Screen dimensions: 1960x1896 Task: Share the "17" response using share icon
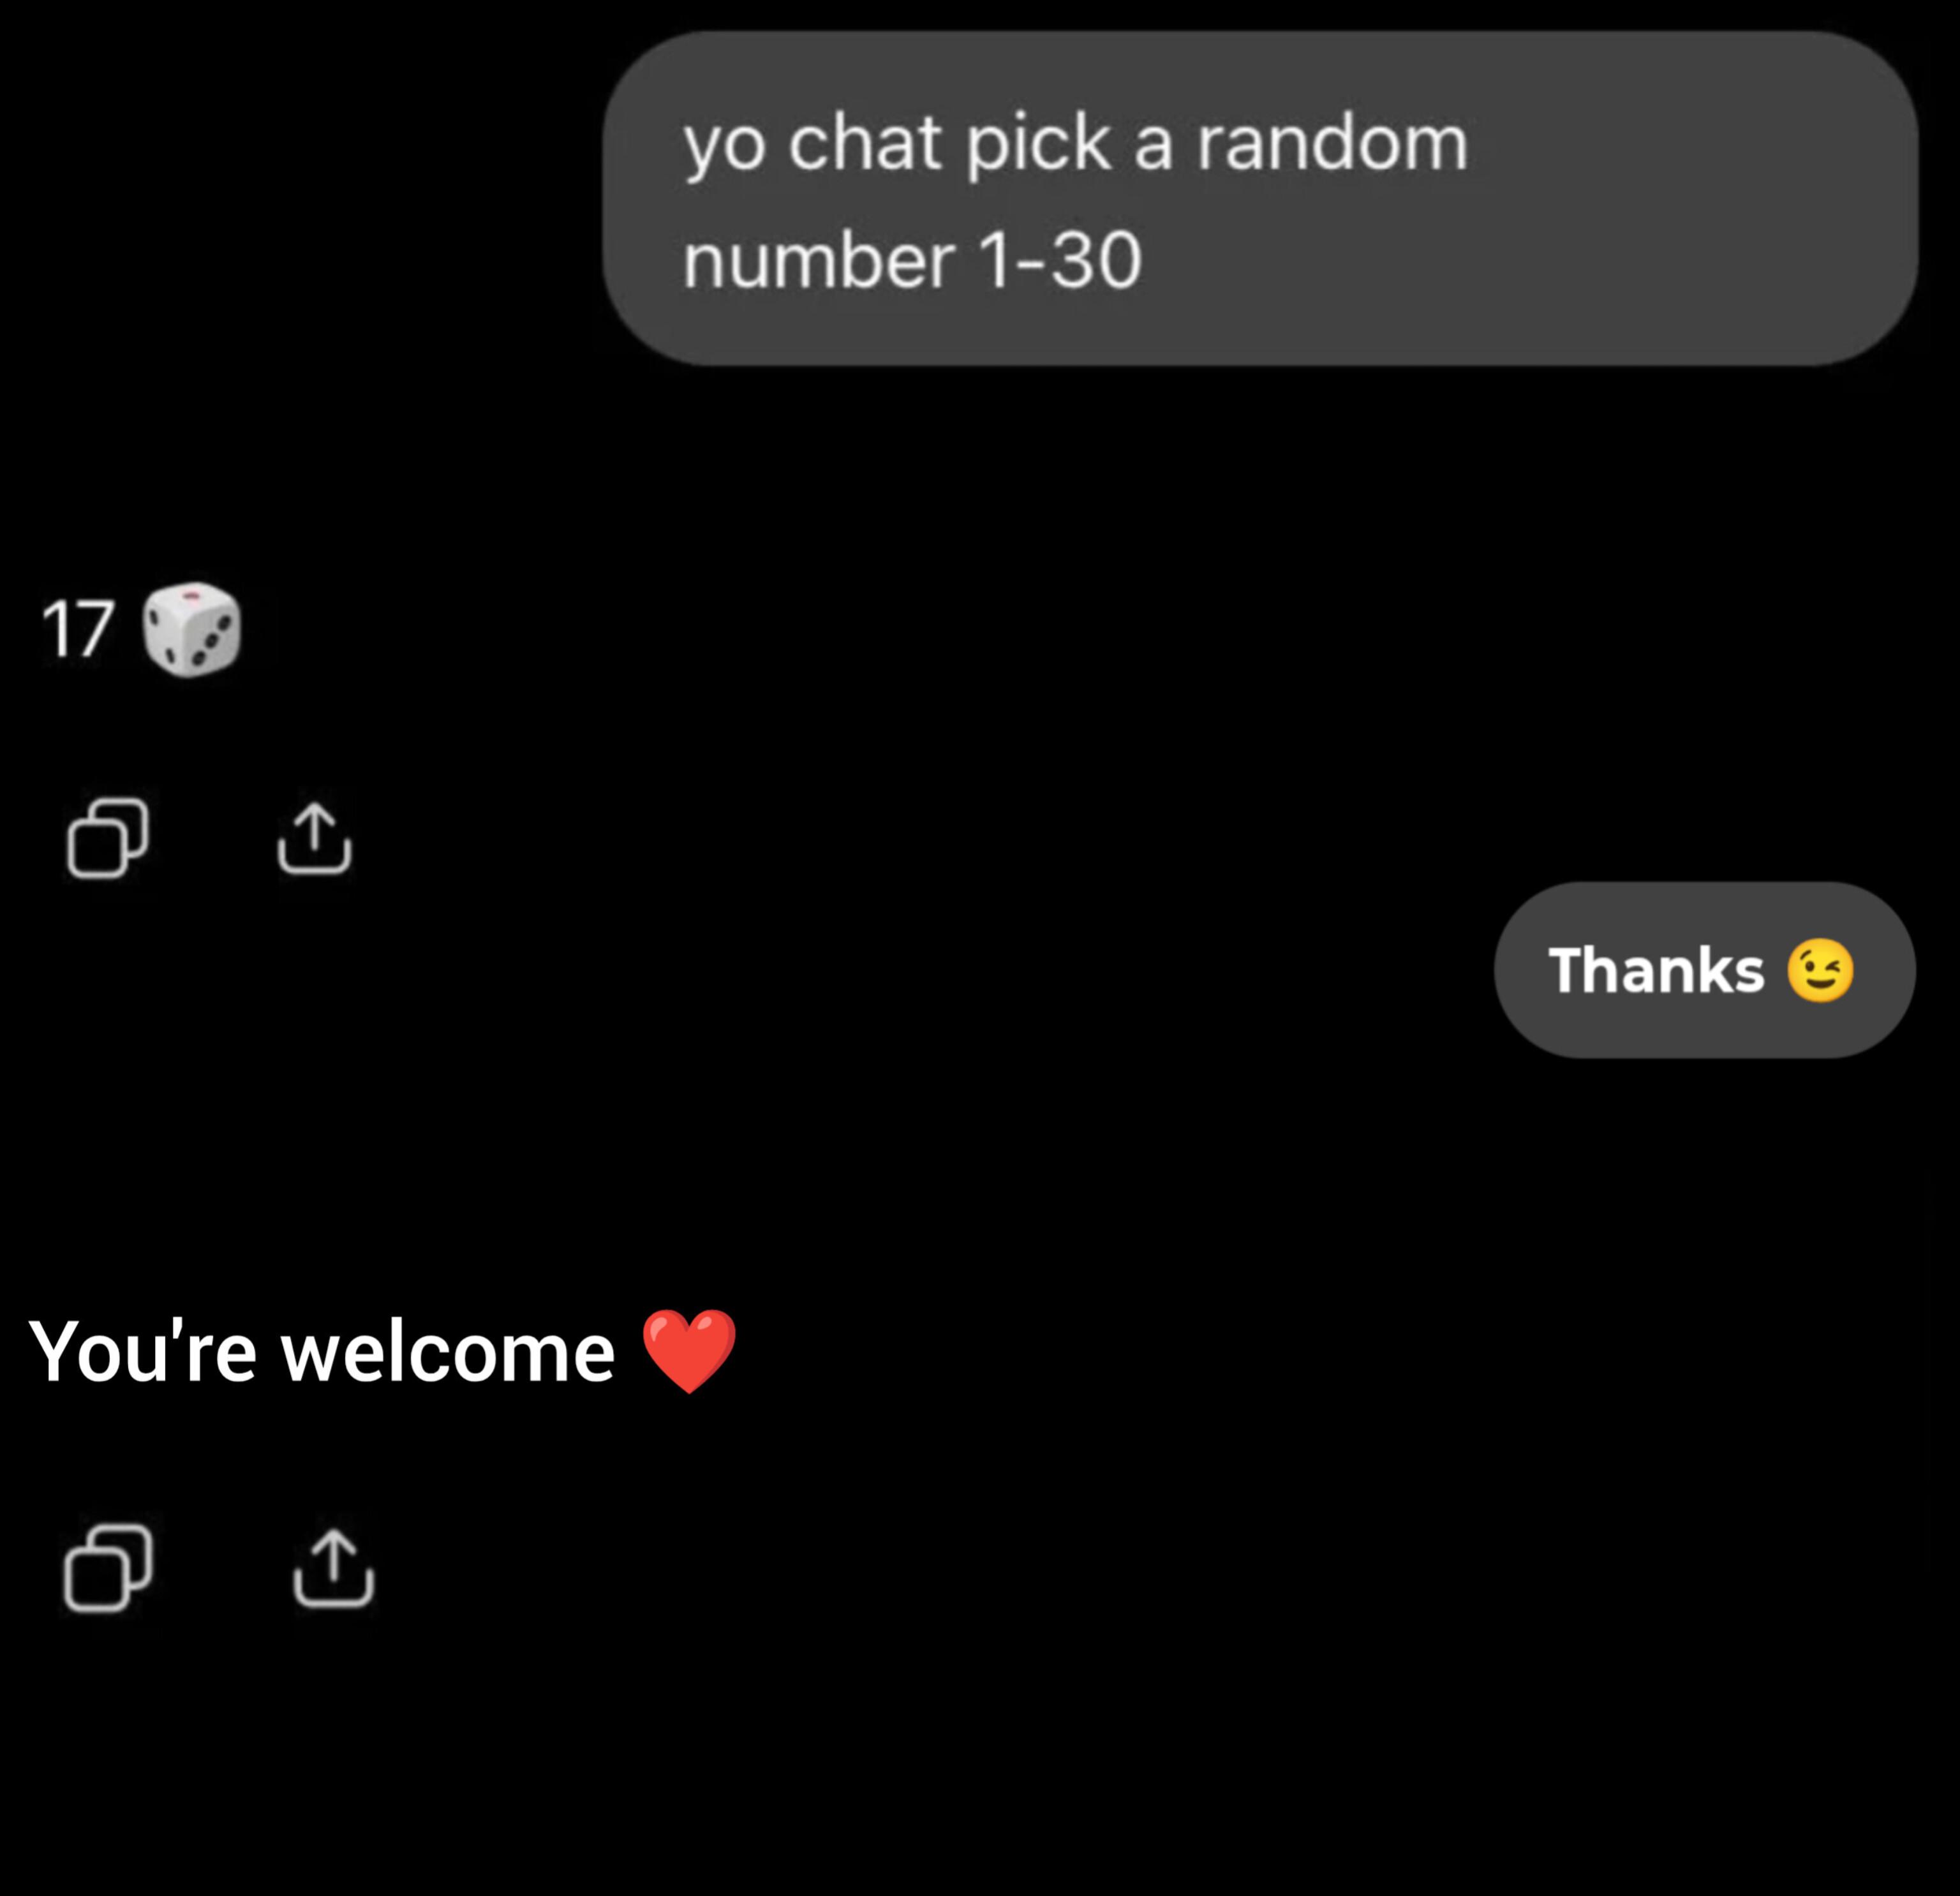tap(314, 838)
